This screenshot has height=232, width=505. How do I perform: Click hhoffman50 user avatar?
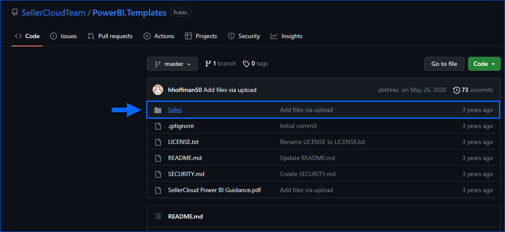(157, 90)
